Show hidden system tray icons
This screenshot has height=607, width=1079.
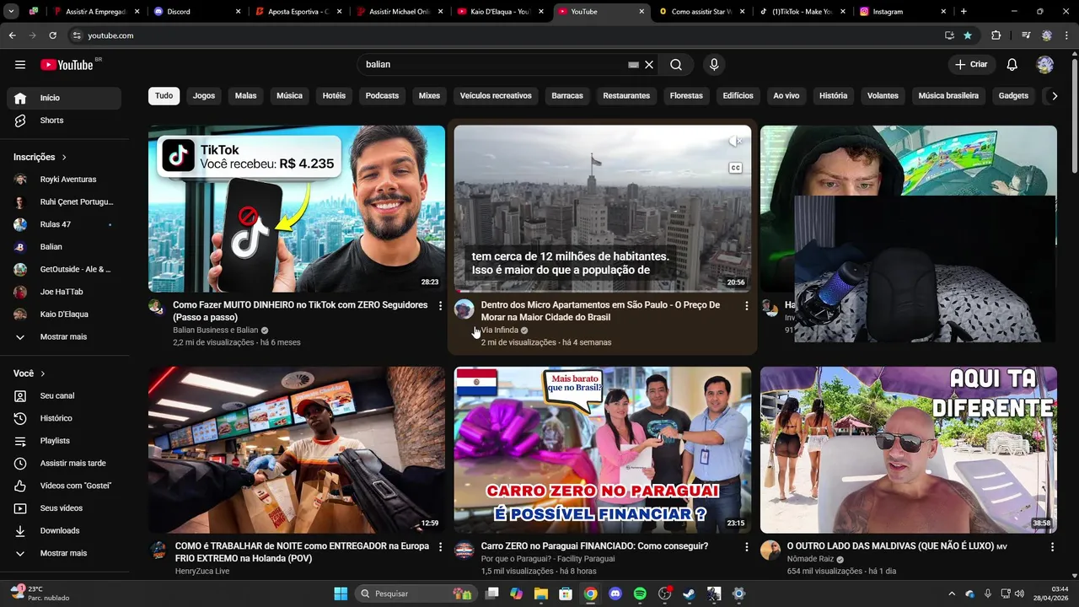pos(952,594)
